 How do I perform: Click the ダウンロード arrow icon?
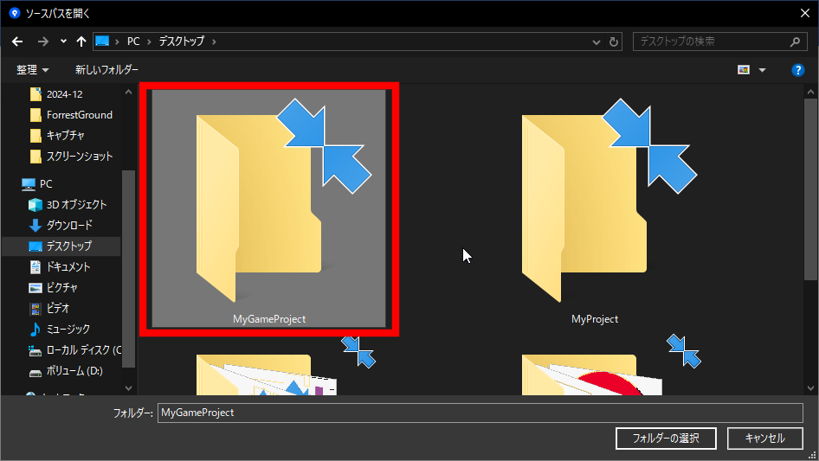point(35,226)
